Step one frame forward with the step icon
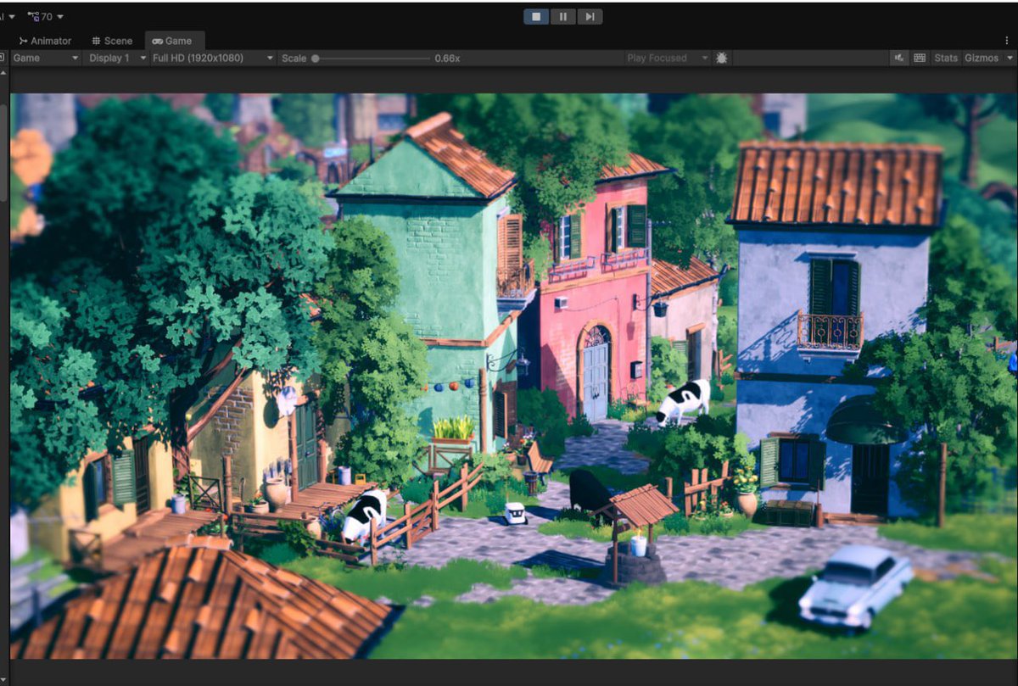 pyautogui.click(x=590, y=16)
